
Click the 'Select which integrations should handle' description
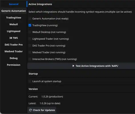(x=80, y=12)
